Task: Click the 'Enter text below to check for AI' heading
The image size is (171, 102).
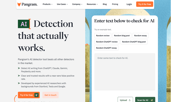Action: (x=124, y=21)
